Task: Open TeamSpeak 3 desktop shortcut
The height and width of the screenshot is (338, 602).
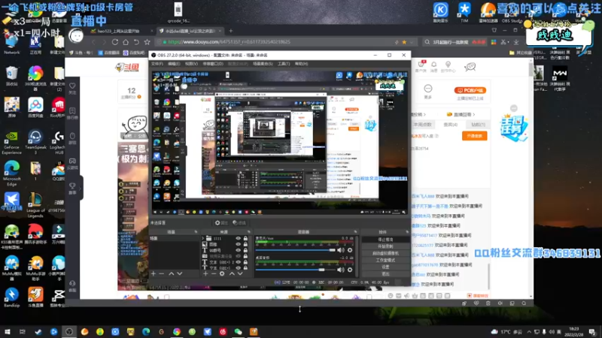Action: [35, 142]
